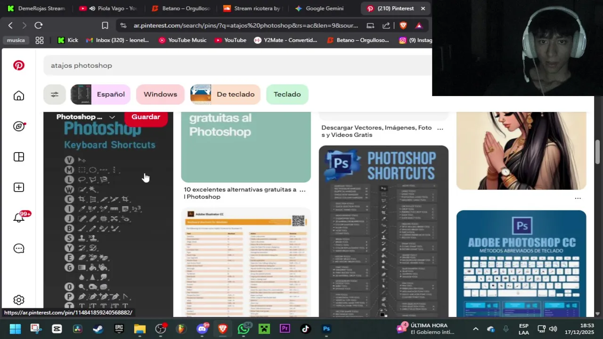Open TikTok from the taskbar

tap(306, 329)
